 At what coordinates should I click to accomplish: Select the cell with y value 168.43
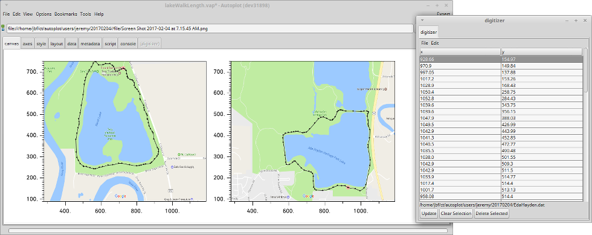542,85
